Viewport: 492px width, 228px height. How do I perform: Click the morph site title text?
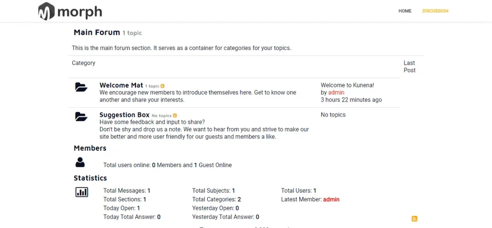tap(80, 12)
